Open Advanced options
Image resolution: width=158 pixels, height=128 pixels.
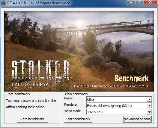[137, 119]
